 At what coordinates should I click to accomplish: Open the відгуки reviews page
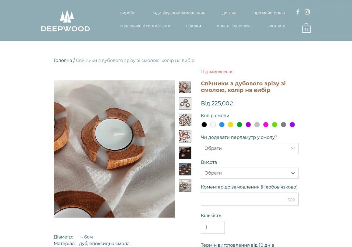pyautogui.click(x=194, y=26)
